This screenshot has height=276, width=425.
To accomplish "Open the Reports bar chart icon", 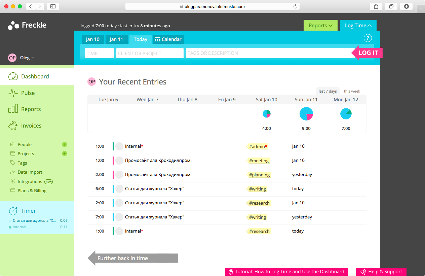I will click(x=13, y=109).
